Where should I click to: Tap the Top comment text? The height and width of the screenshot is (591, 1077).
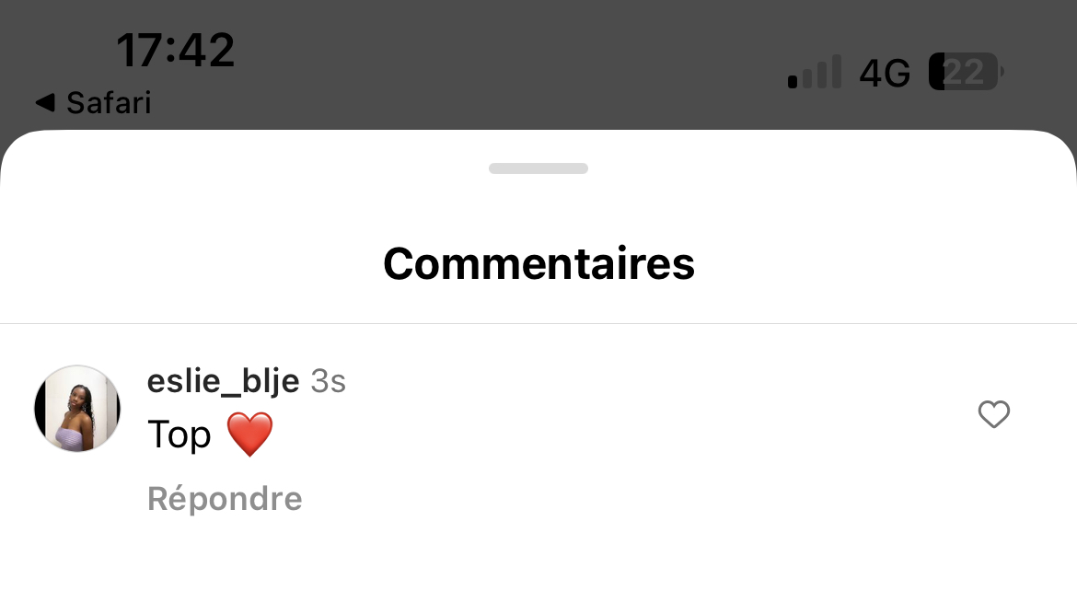click(179, 435)
